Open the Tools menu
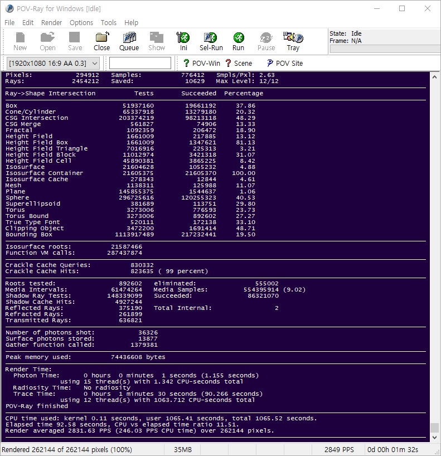The height and width of the screenshot is (456, 441). [109, 23]
